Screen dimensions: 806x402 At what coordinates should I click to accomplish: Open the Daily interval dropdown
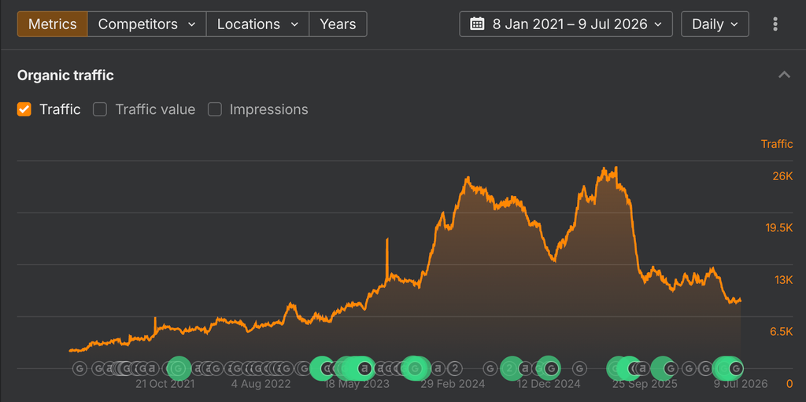pyautogui.click(x=715, y=24)
